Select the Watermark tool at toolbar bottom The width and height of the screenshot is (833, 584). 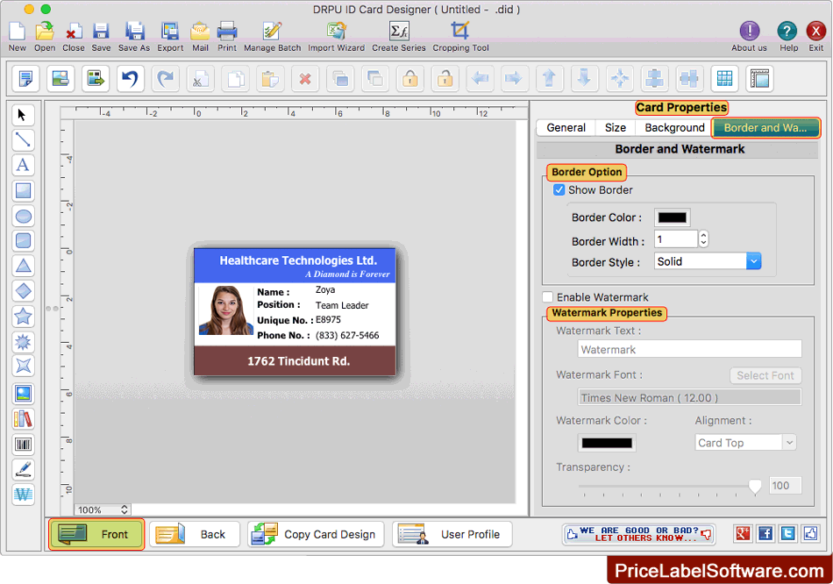(23, 495)
